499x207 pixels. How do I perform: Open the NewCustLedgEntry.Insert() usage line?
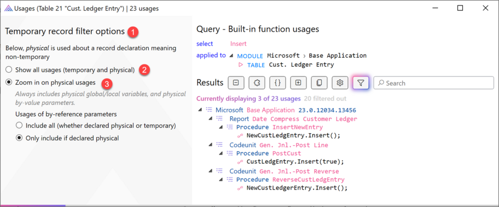point(293,135)
